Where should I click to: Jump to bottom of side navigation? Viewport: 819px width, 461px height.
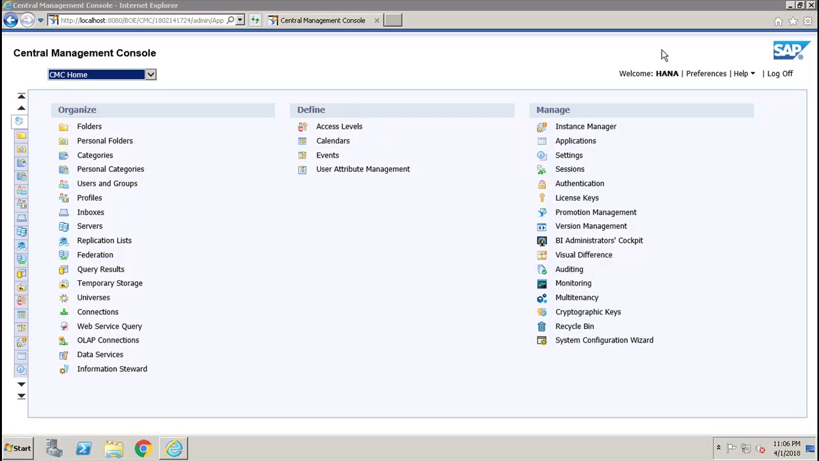click(21, 396)
